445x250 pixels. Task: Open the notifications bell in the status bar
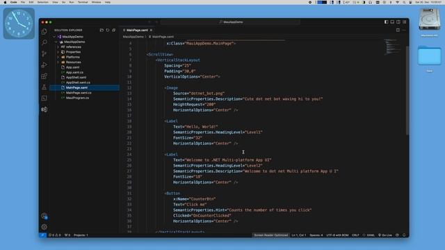(x=404, y=235)
